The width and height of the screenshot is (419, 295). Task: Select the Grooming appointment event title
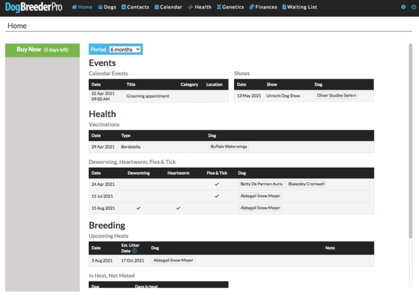coord(147,96)
